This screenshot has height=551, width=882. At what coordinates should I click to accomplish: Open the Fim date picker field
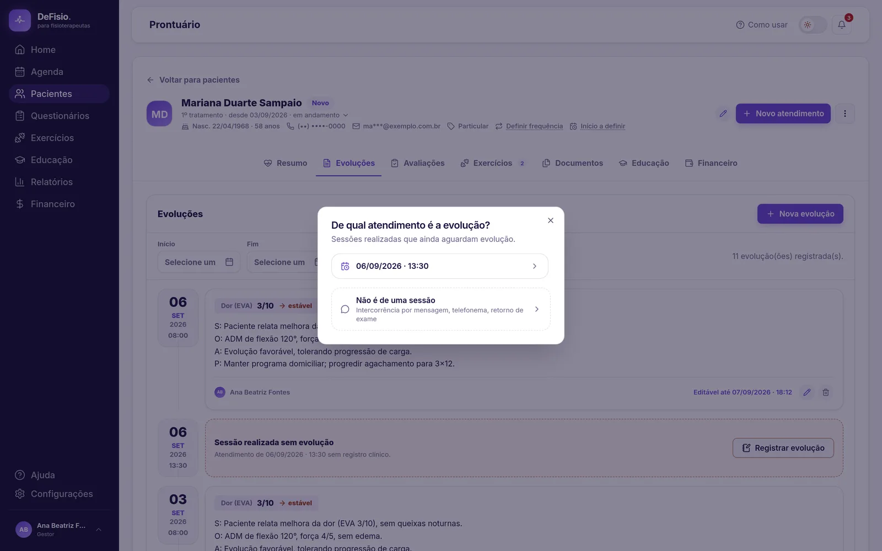[x=282, y=262]
